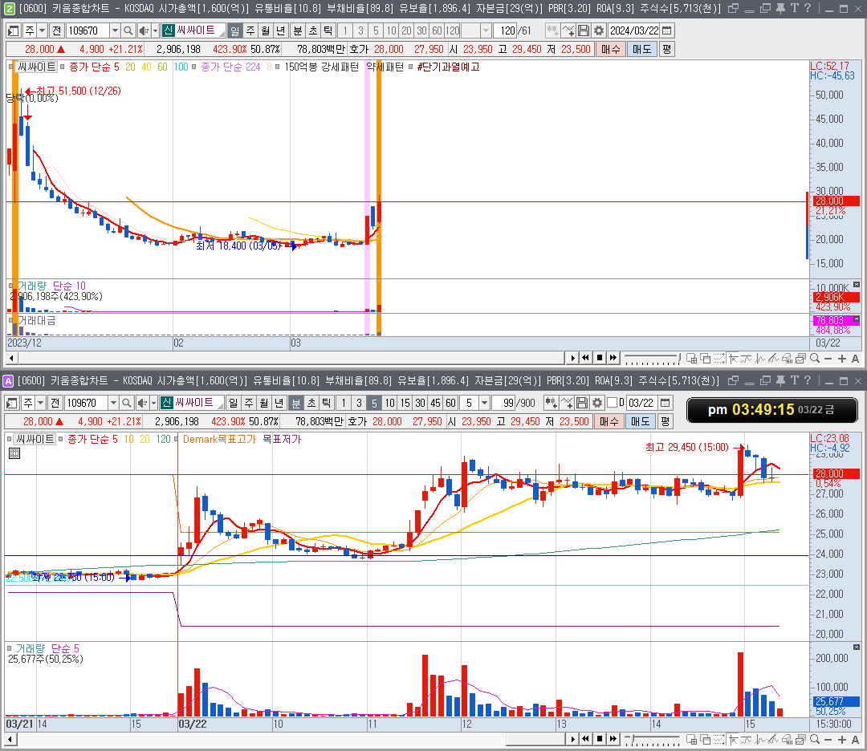Select 30 minute interval in bottom chart
Screen dimensions: 867x751
[x=420, y=403]
